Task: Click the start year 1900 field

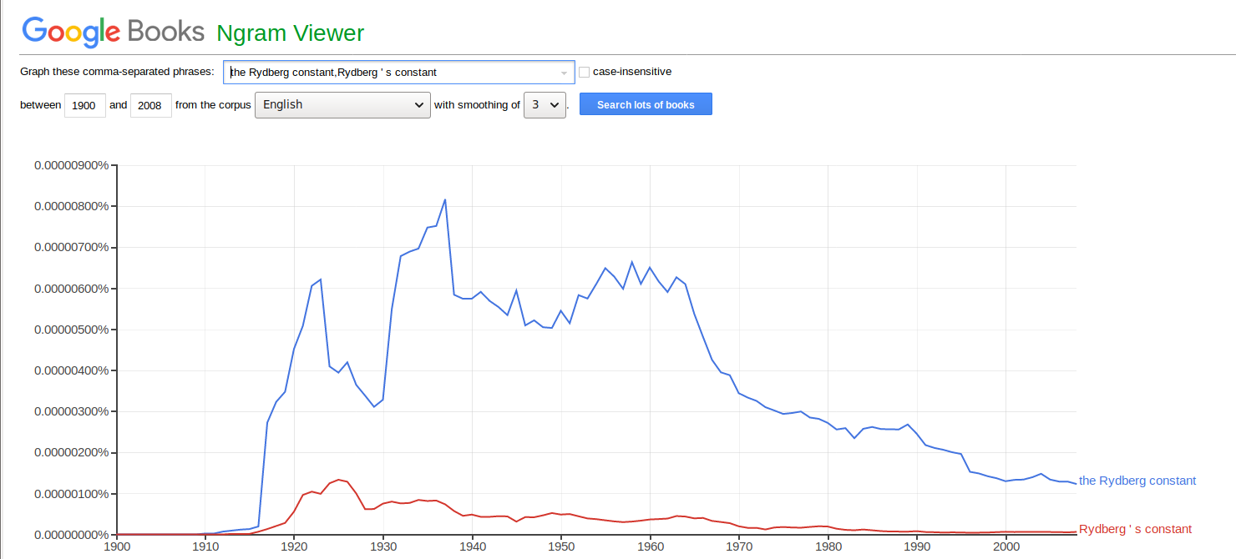Action: pos(85,105)
